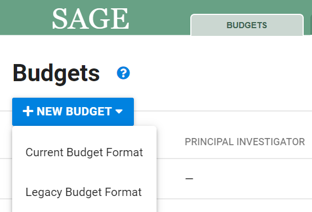The height and width of the screenshot is (212, 312).
Task: Click the first table row beside the menu
Action: click(235, 179)
